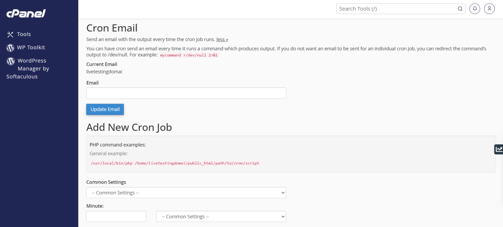Select the Tools wrench icon in sidebar

[11, 34]
